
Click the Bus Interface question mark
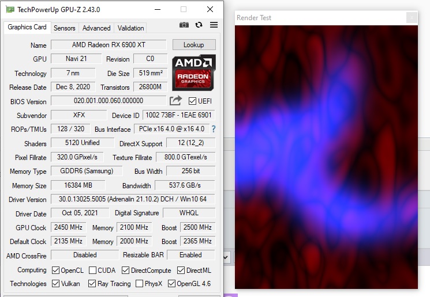tap(214, 129)
